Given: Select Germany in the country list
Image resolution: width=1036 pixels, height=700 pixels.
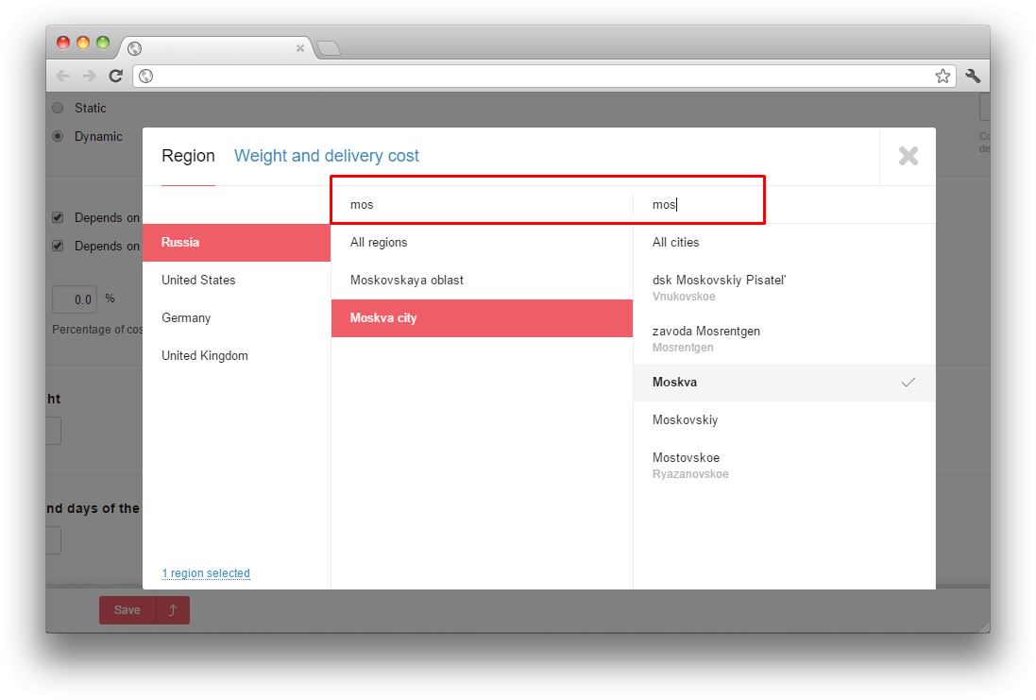Looking at the screenshot, I should tap(236, 318).
